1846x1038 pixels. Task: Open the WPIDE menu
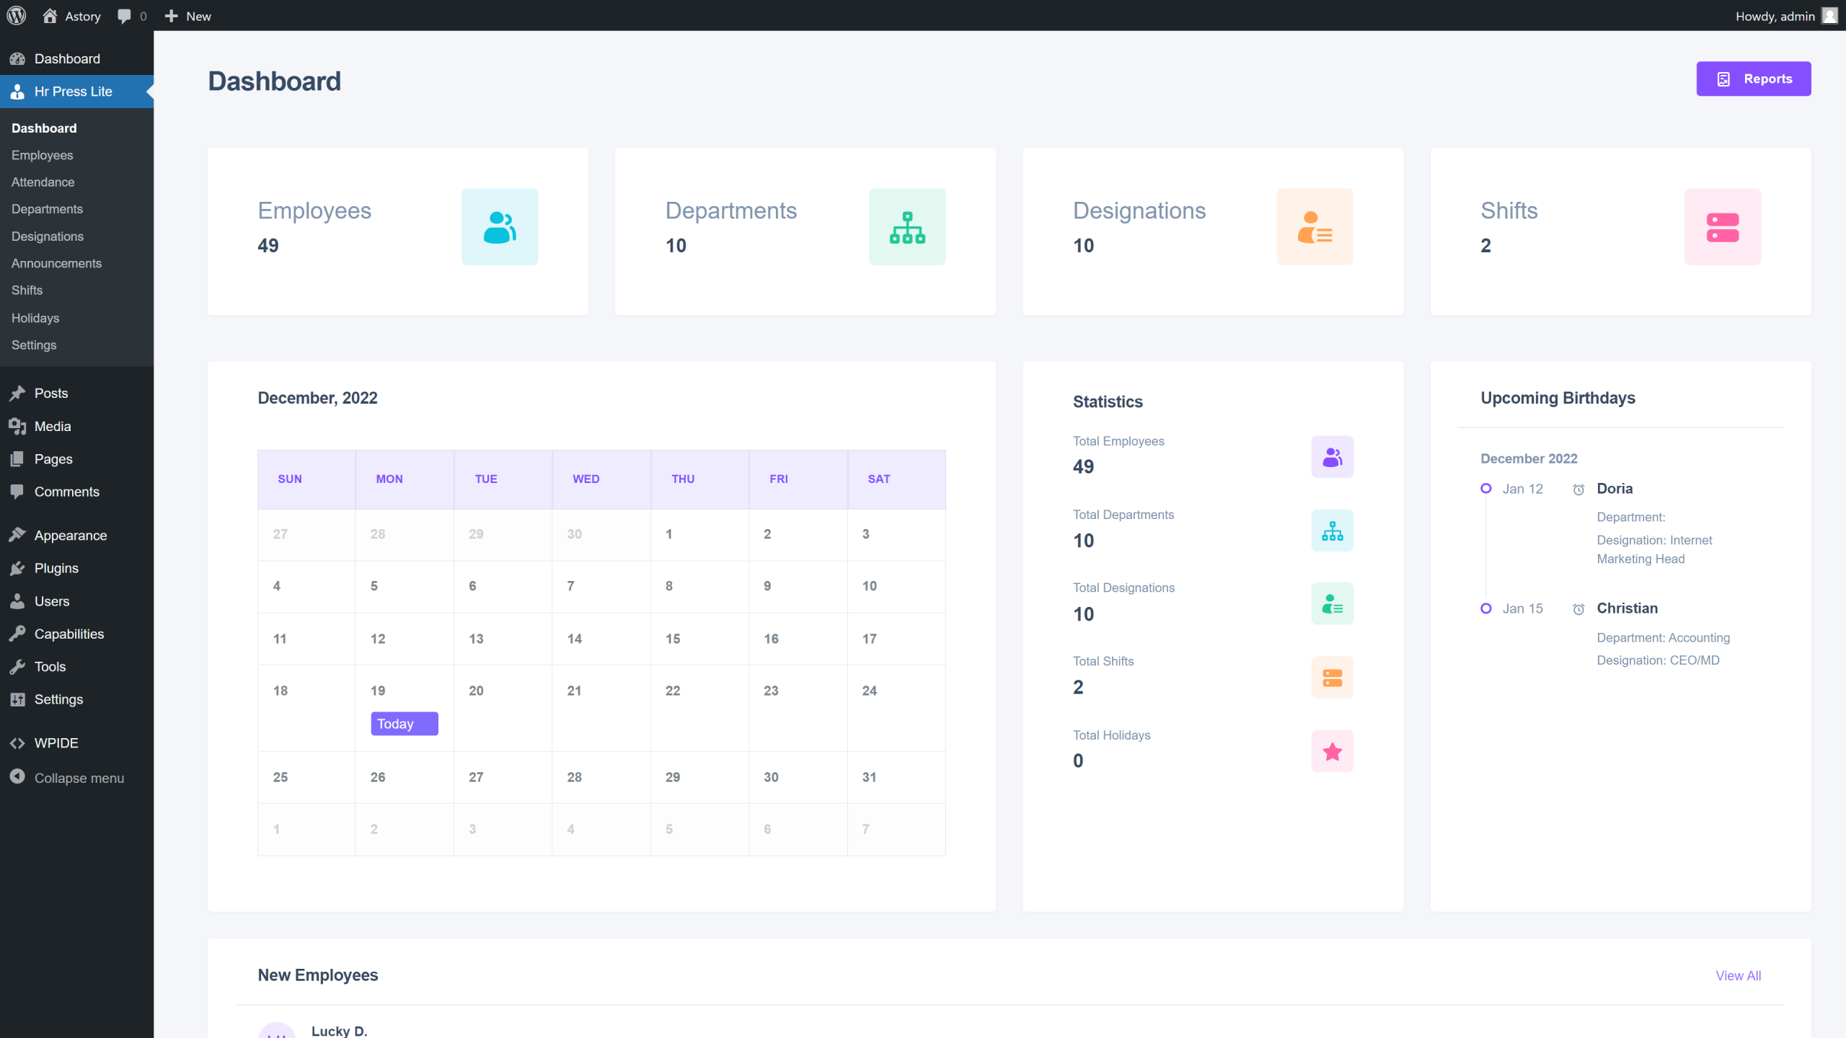[76, 743]
